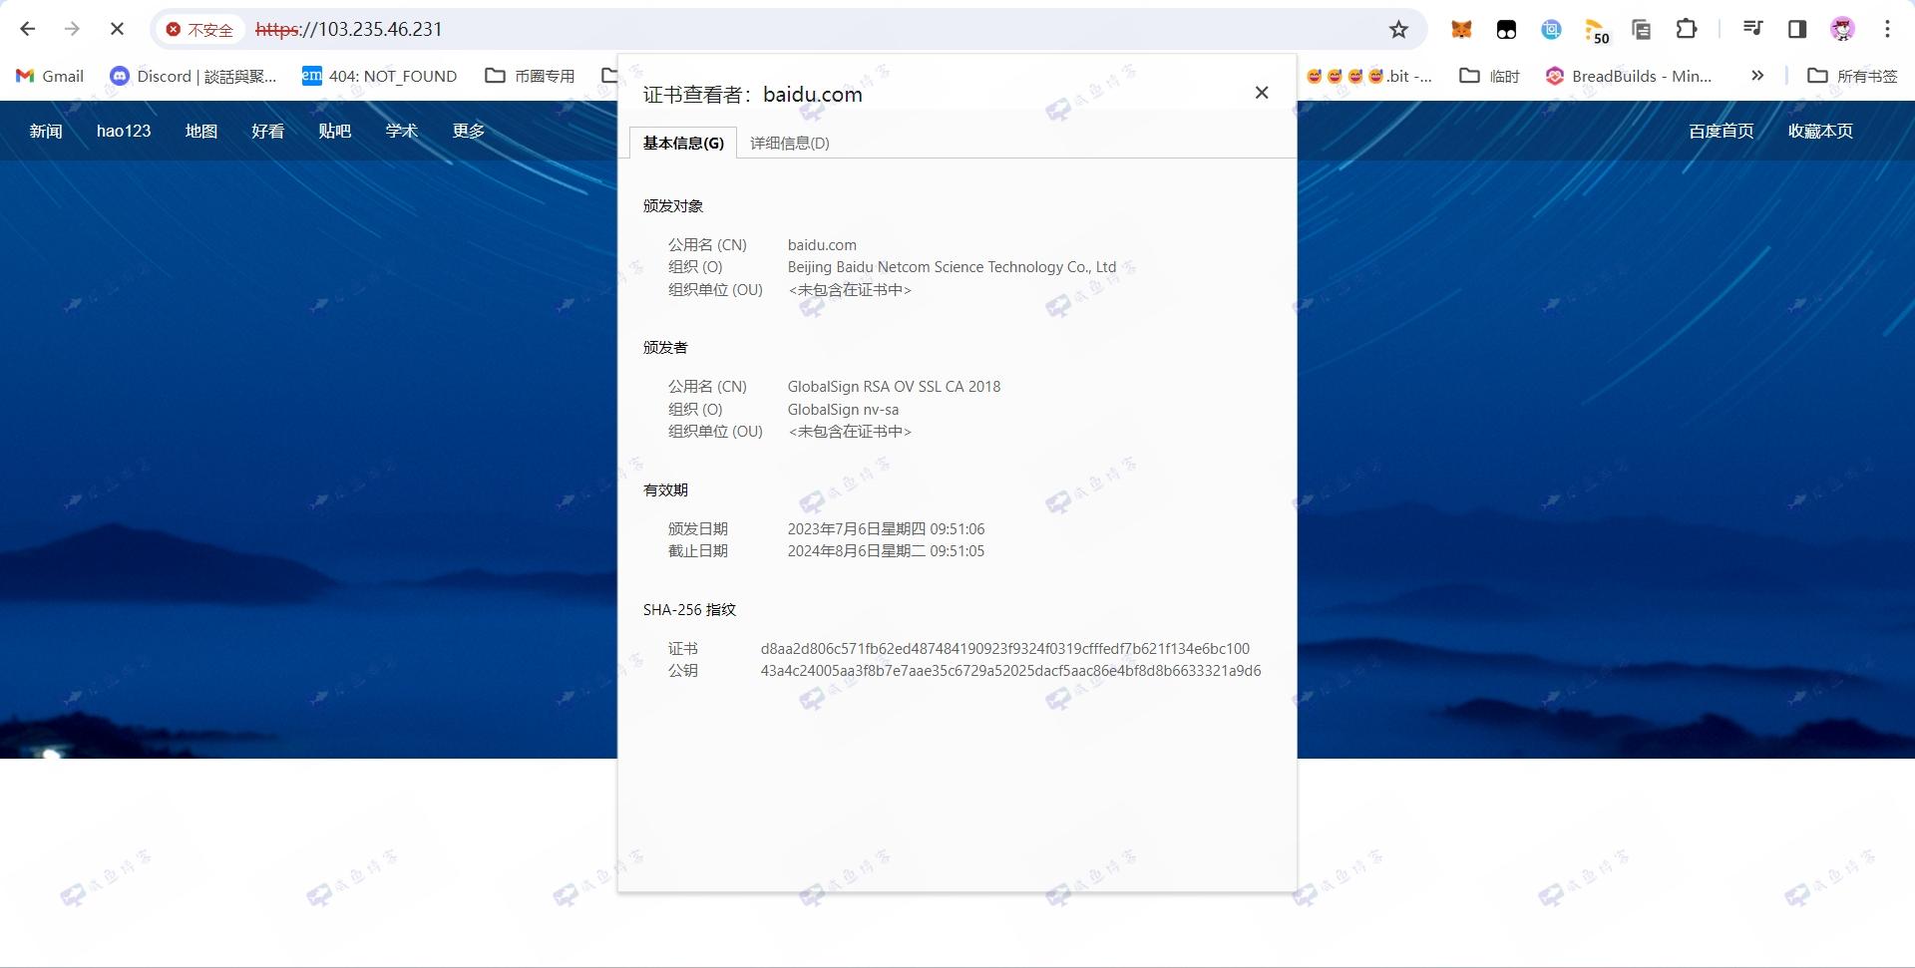Click the public key fingerprint 43a4c240...
Viewport: 1915px width, 968px height.
click(1010, 671)
